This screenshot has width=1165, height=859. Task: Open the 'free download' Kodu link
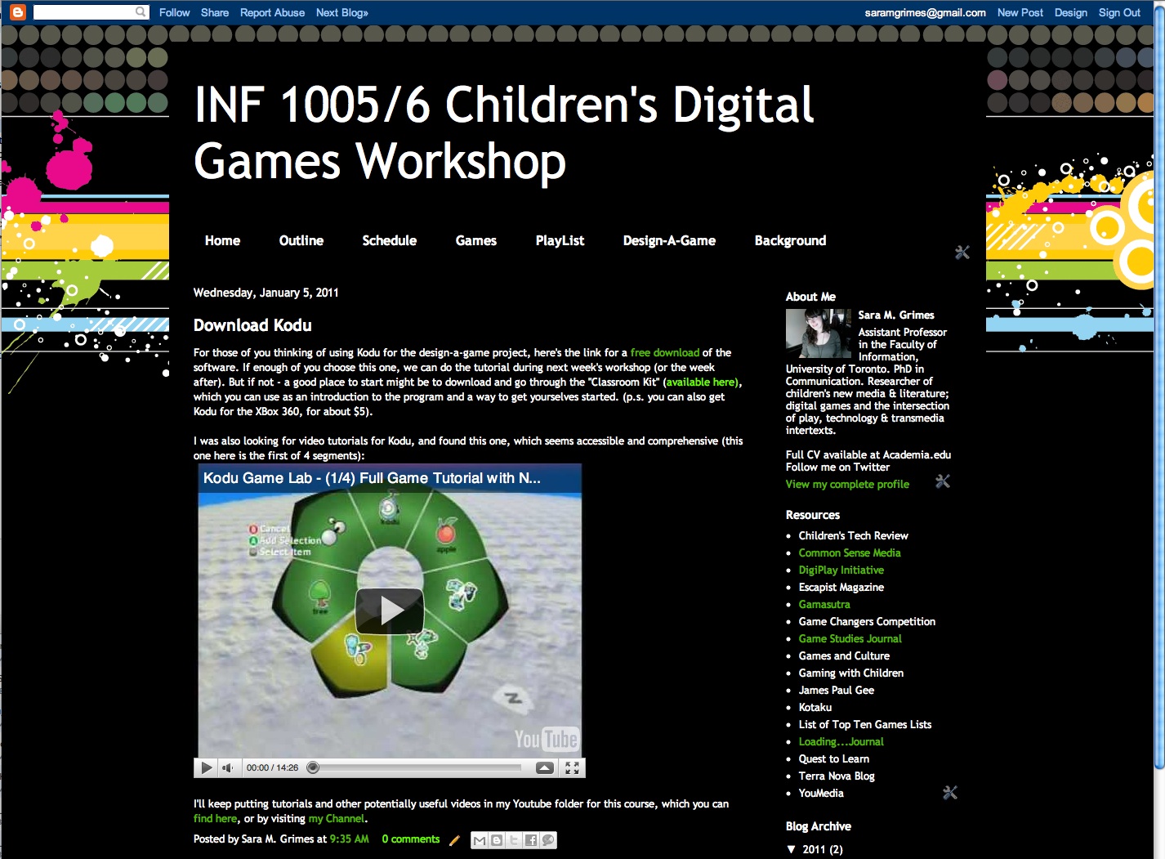(x=665, y=352)
